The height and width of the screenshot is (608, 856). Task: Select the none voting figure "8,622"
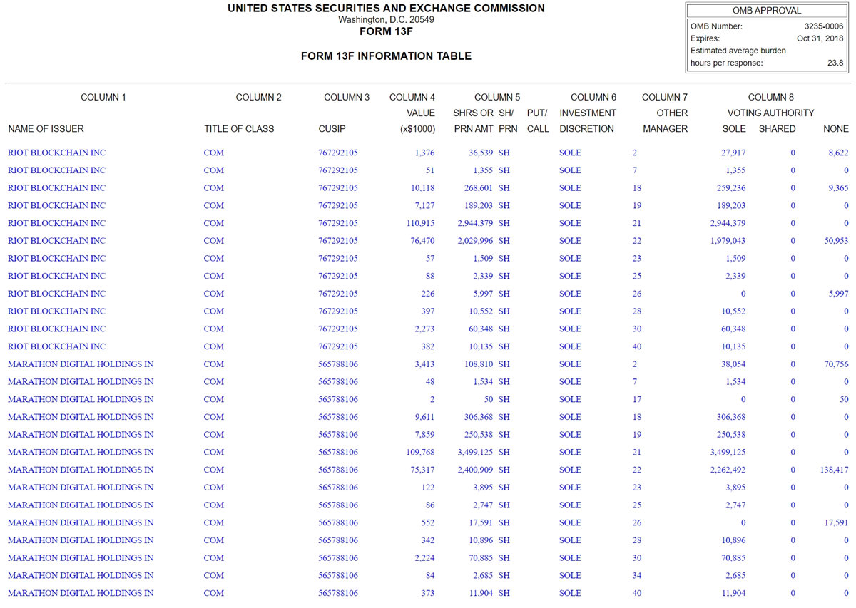tap(838, 153)
